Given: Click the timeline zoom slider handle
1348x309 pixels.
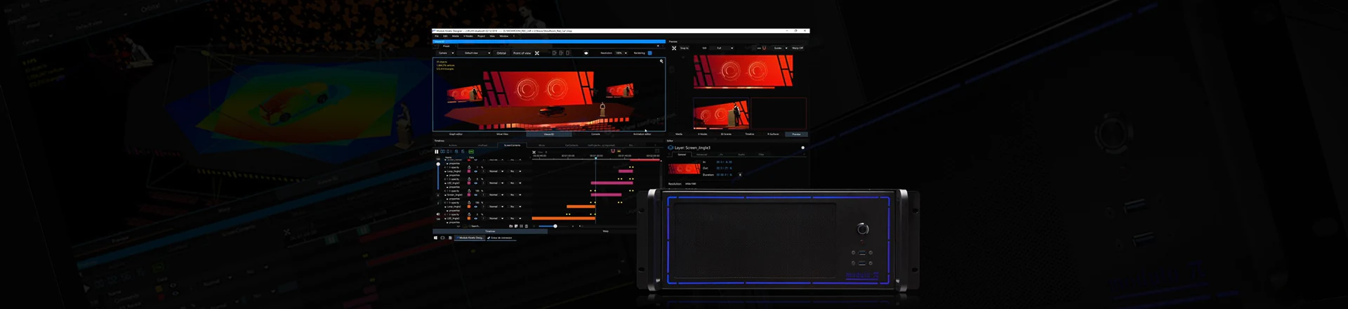Looking at the screenshot, I should pos(555,226).
